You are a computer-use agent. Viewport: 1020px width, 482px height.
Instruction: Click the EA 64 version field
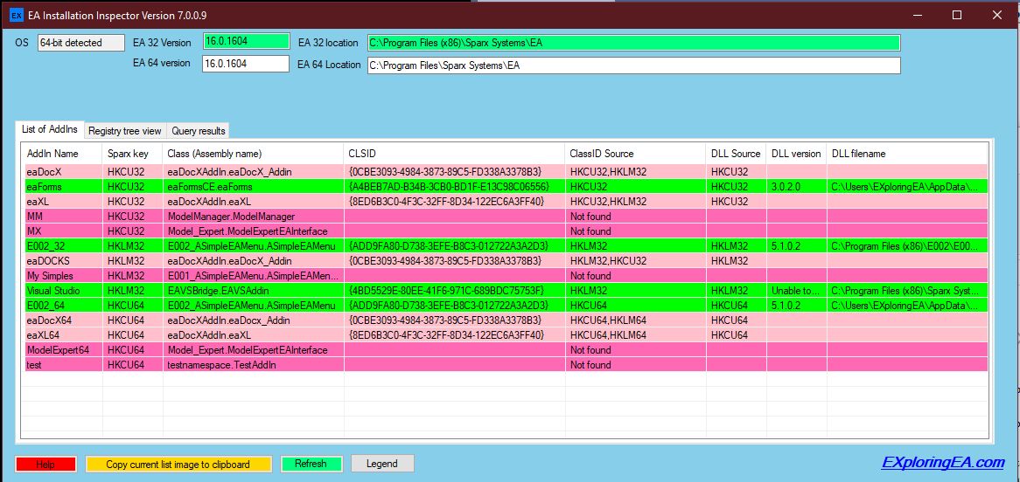coord(246,64)
